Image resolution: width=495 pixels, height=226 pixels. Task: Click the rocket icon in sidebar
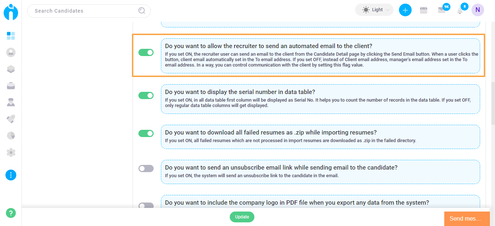point(11,119)
